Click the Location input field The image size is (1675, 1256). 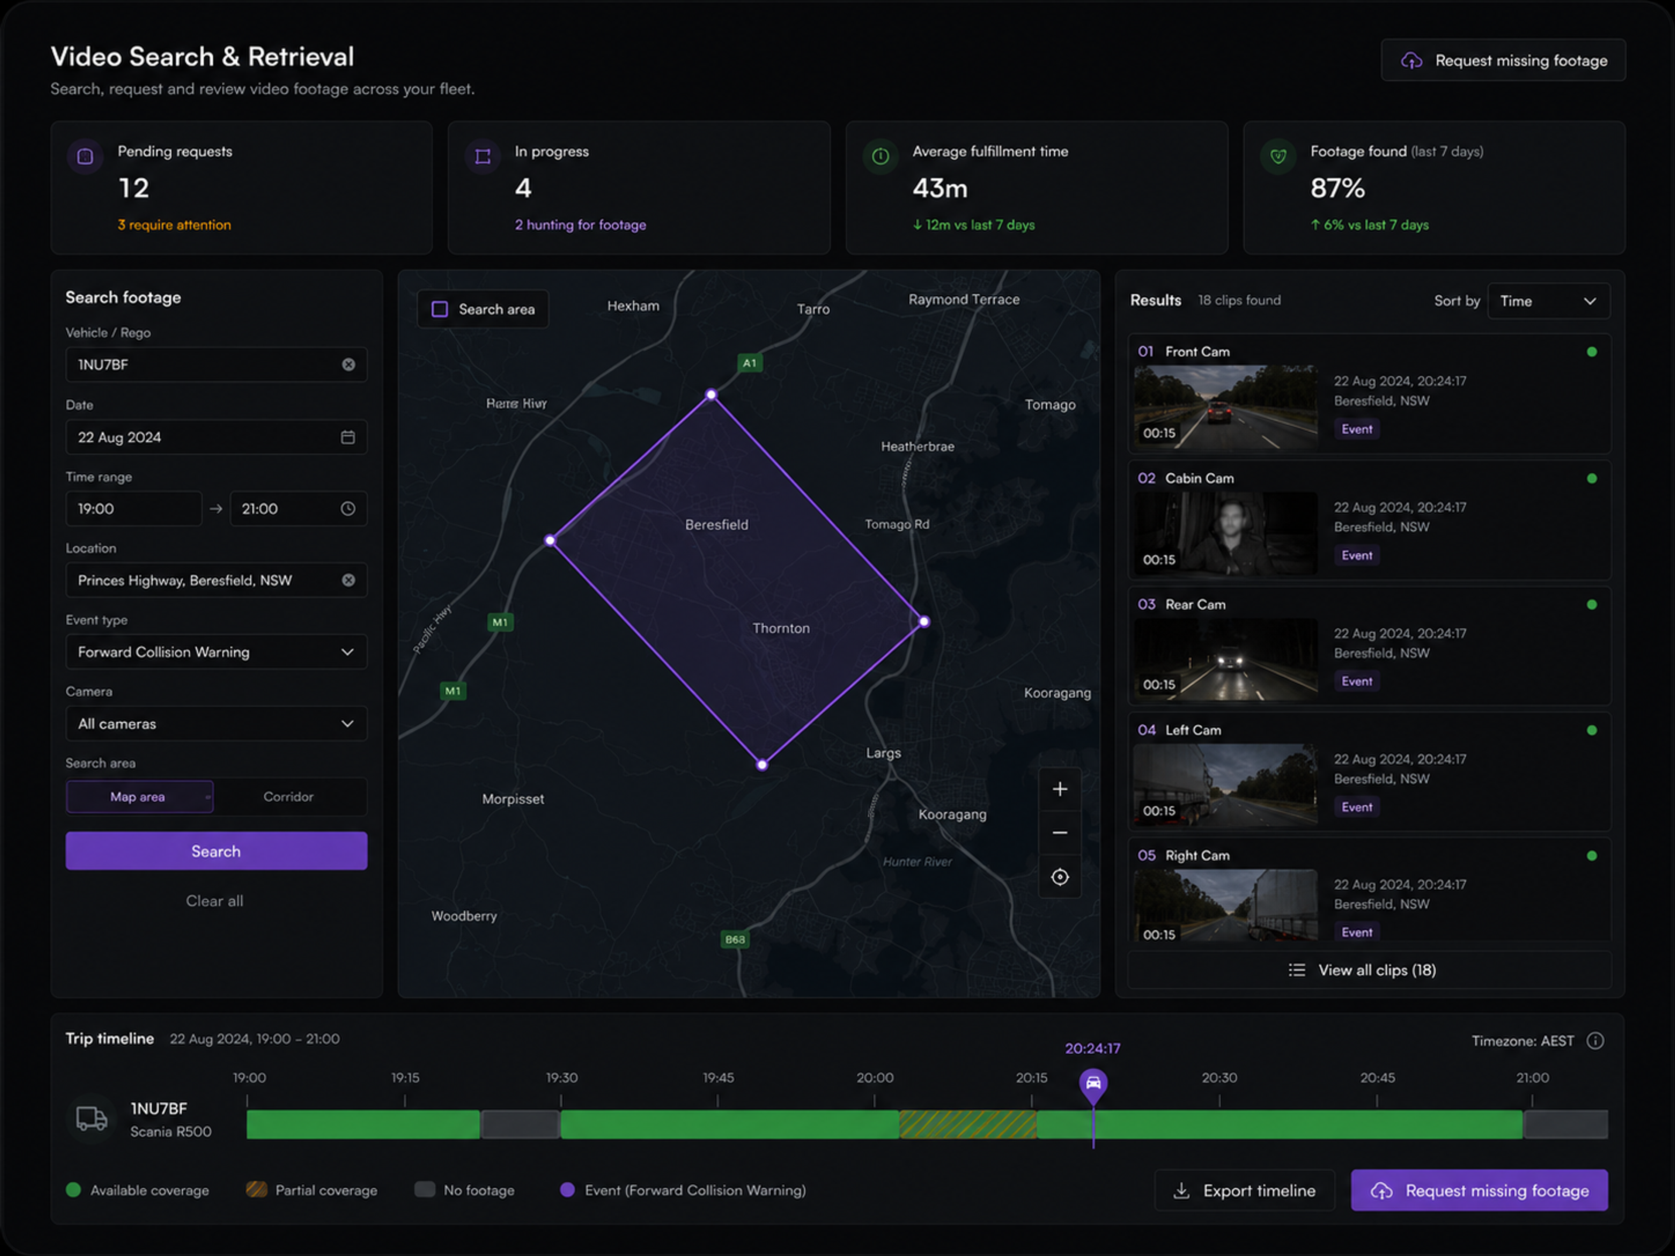[216, 580]
